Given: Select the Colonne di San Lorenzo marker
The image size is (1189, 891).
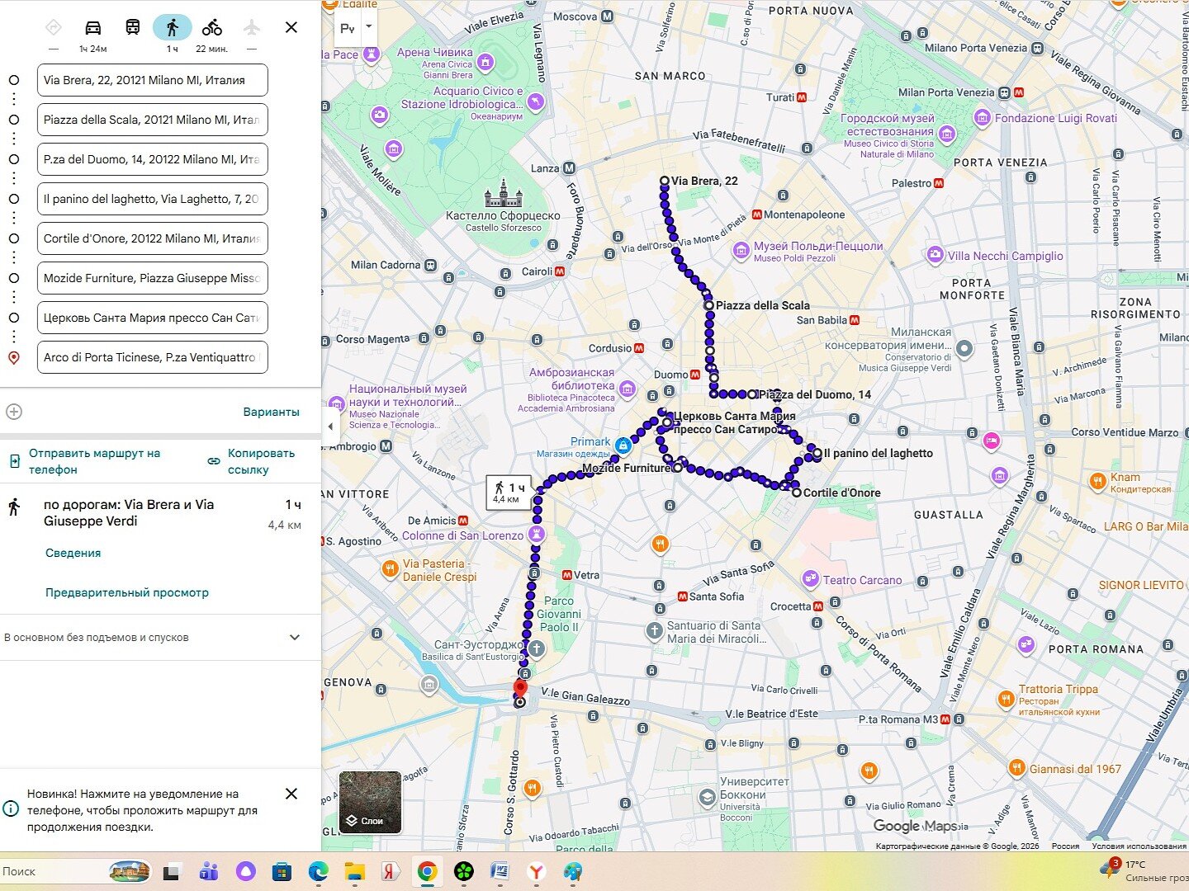Looking at the screenshot, I should (537, 534).
